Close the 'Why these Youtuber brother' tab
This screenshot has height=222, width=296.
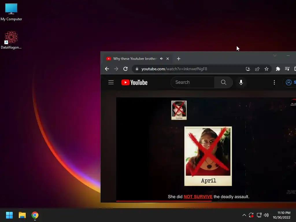(x=168, y=59)
